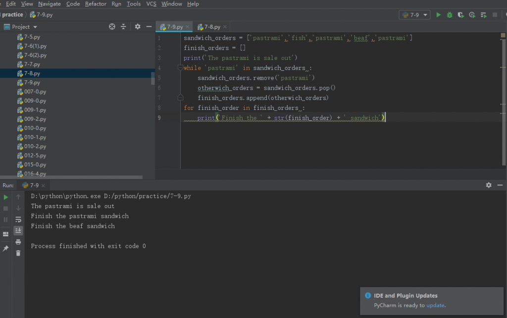Open the Refactor menu

[x=96, y=4]
